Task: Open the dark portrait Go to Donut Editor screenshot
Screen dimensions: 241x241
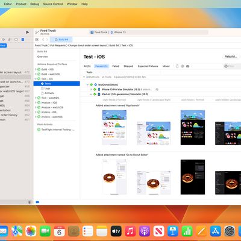Action: tap(193, 177)
